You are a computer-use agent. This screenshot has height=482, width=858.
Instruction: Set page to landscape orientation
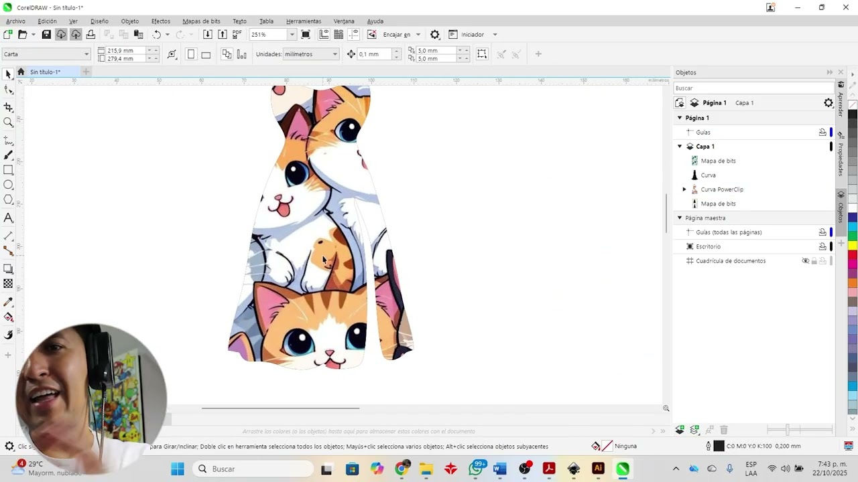(x=206, y=54)
